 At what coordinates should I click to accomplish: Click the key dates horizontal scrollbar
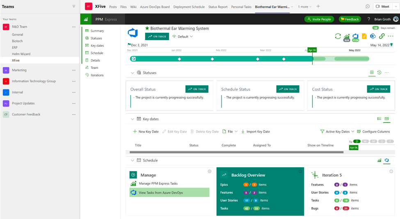coord(236,152)
